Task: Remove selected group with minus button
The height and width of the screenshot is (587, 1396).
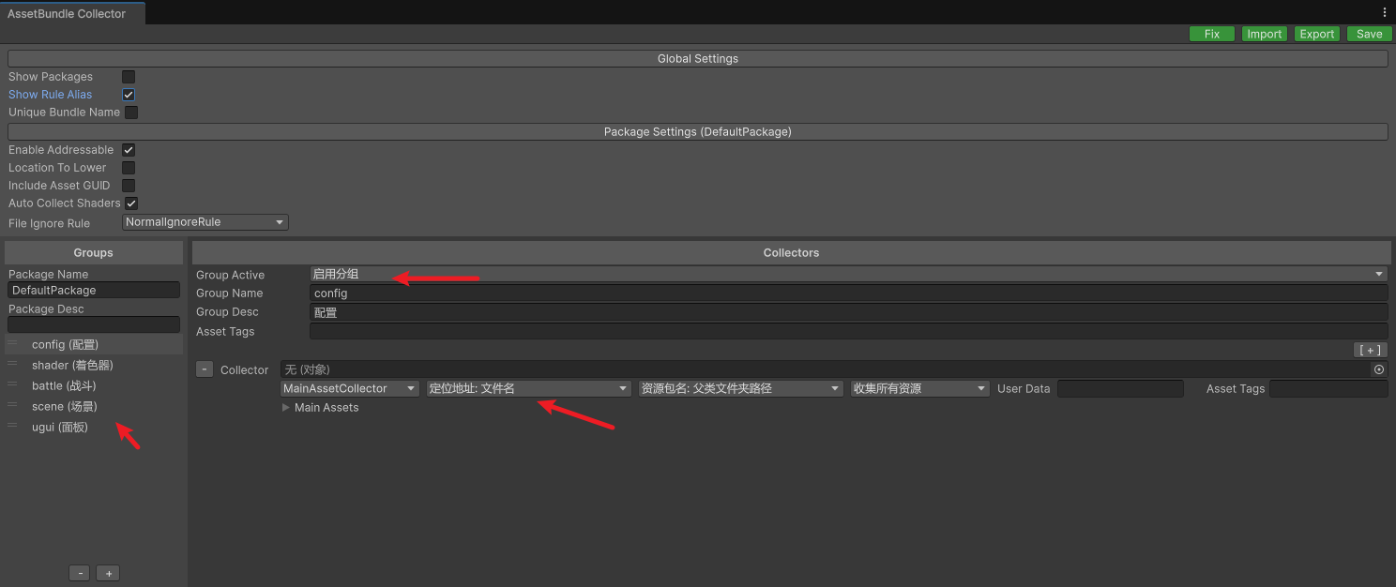Action: point(80,573)
